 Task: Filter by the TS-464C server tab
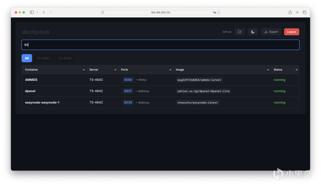(43, 58)
